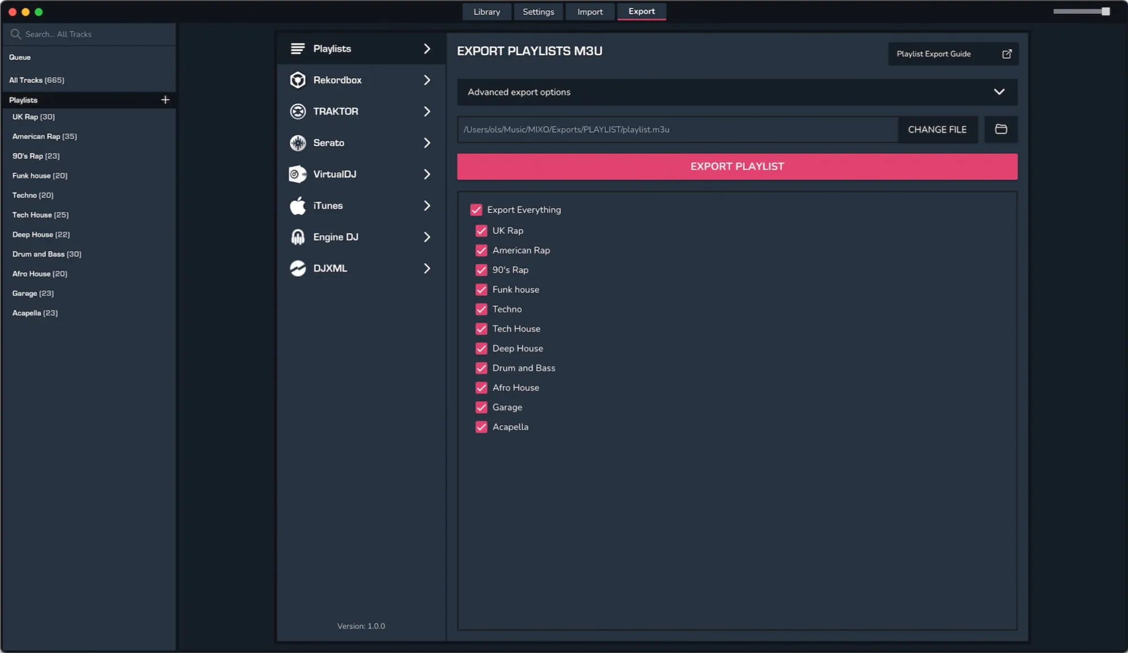This screenshot has height=653, width=1128.
Task: Select the Serato export icon
Action: (x=298, y=143)
